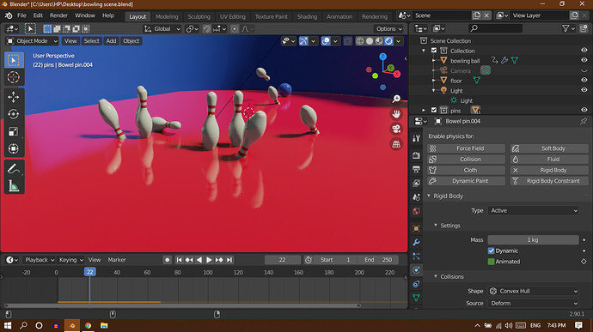Toggle the Animated checkbox
Screen dimensions: 593x332
click(491, 262)
